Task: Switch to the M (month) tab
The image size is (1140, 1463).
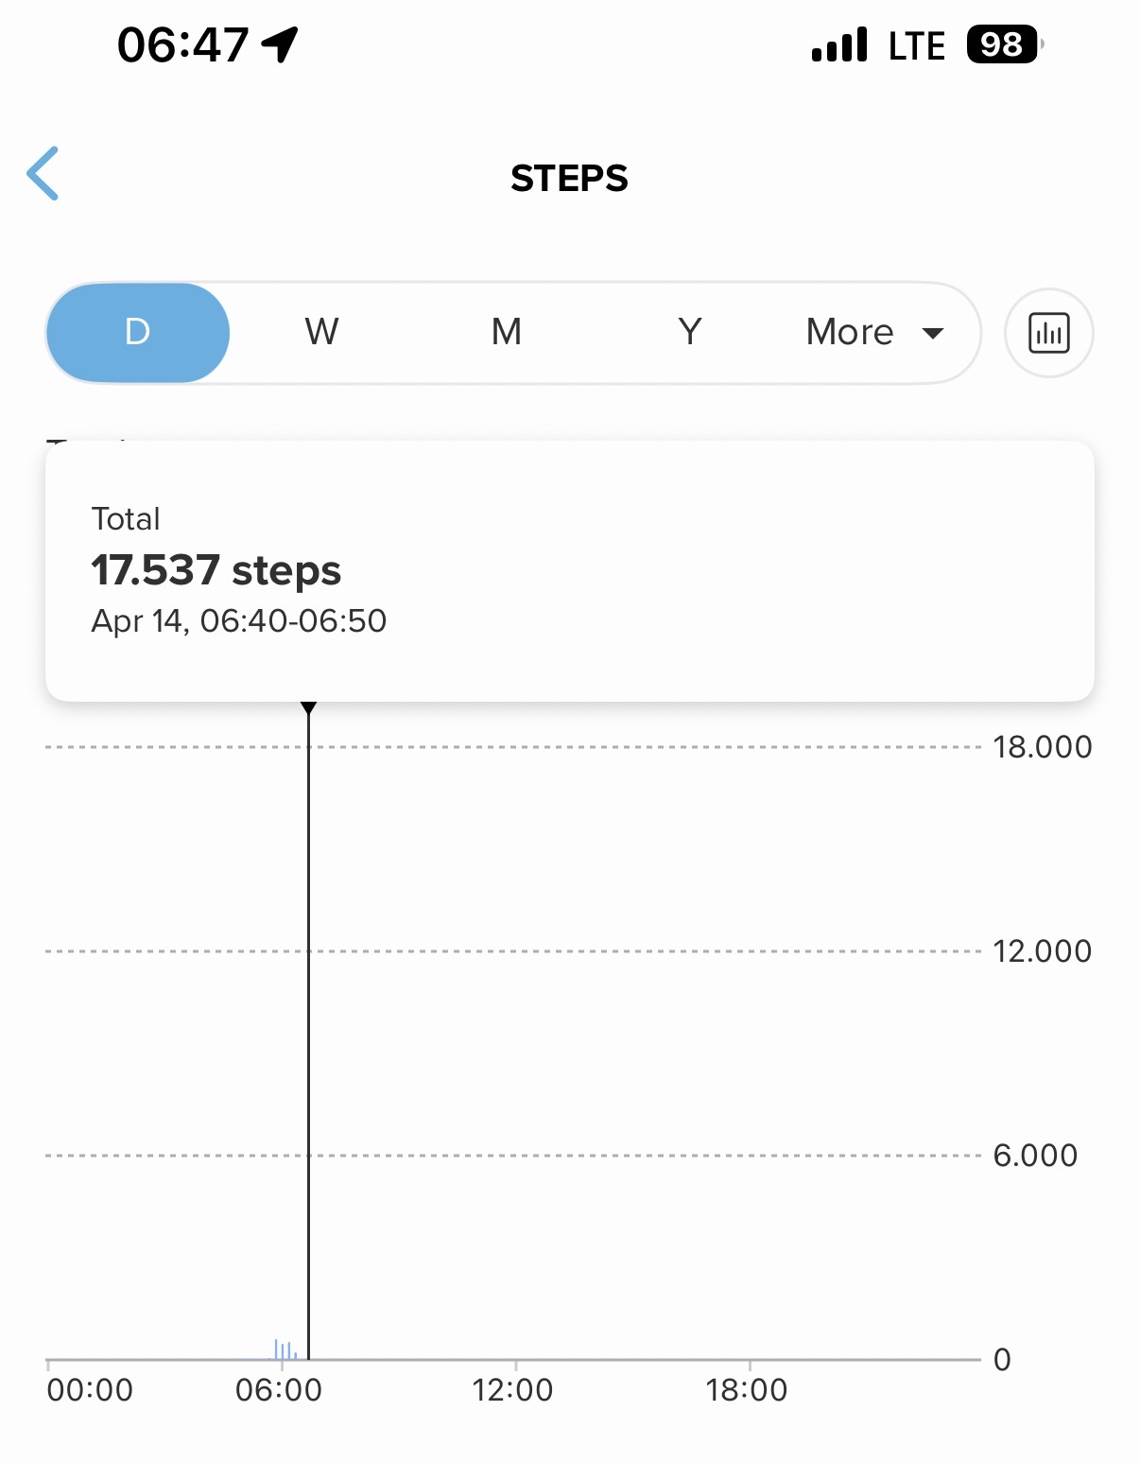Action: (507, 333)
